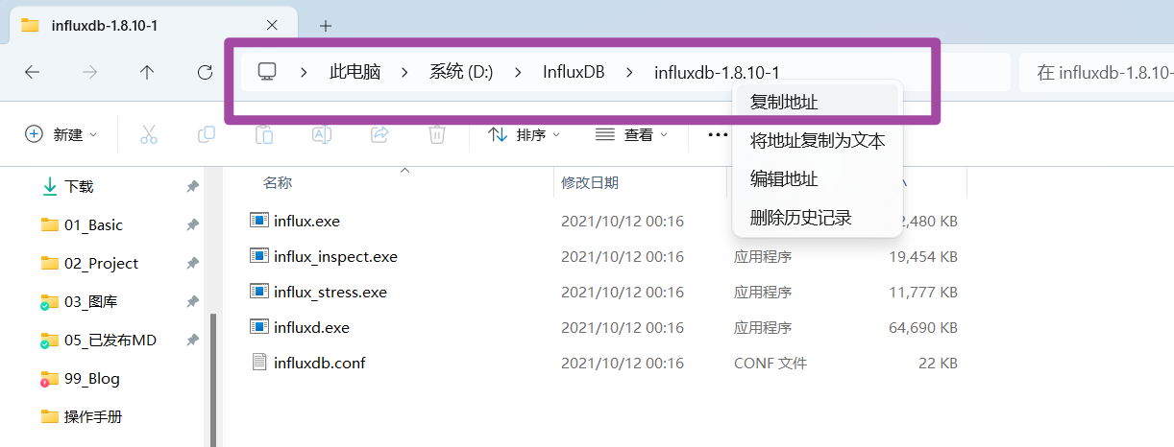Click the search box 在 influxdb-1.8.10-1
Screen dimensions: 1174x447
click(x=1096, y=72)
